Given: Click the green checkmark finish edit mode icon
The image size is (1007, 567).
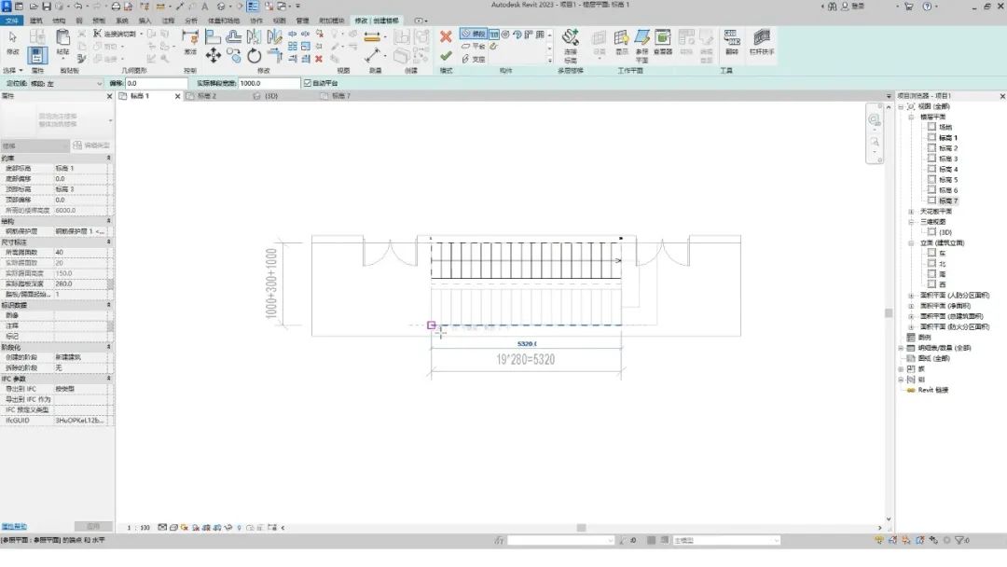Looking at the screenshot, I should tap(446, 57).
